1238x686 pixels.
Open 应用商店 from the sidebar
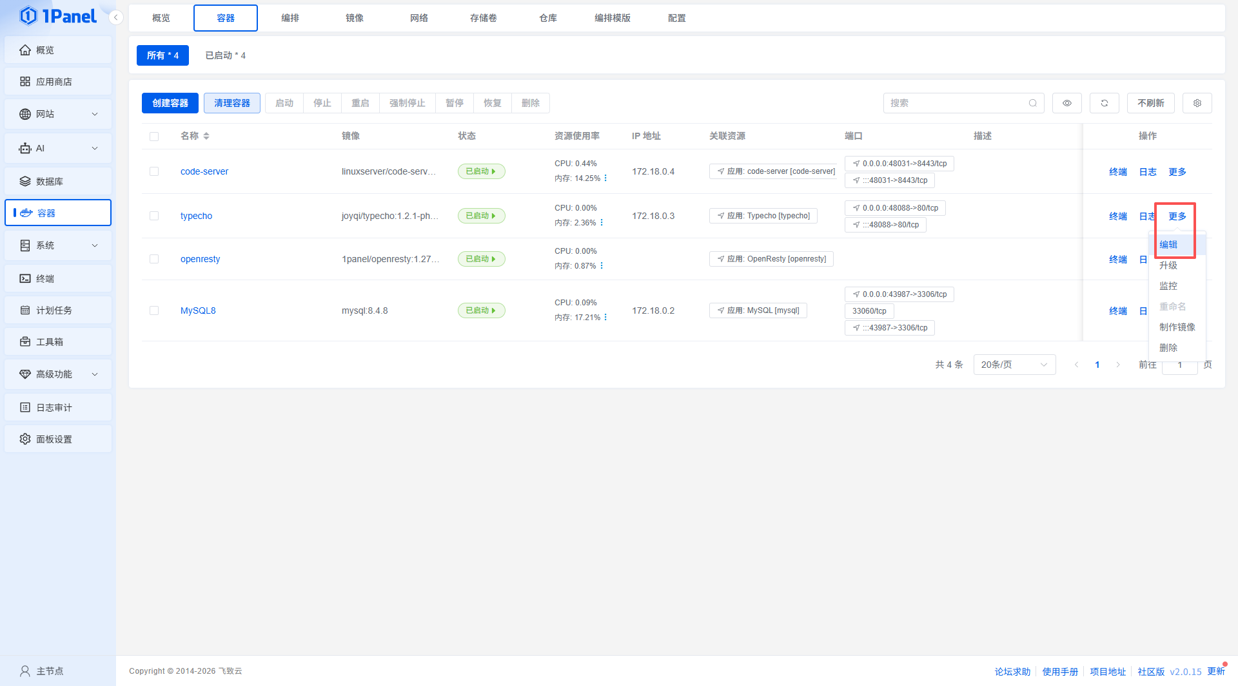(x=58, y=82)
